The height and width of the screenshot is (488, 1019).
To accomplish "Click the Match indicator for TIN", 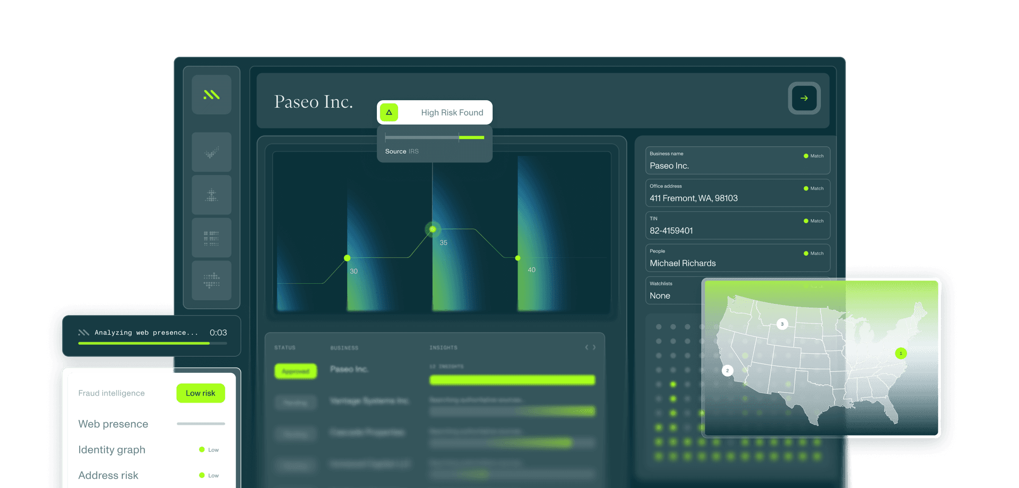I will [x=813, y=221].
